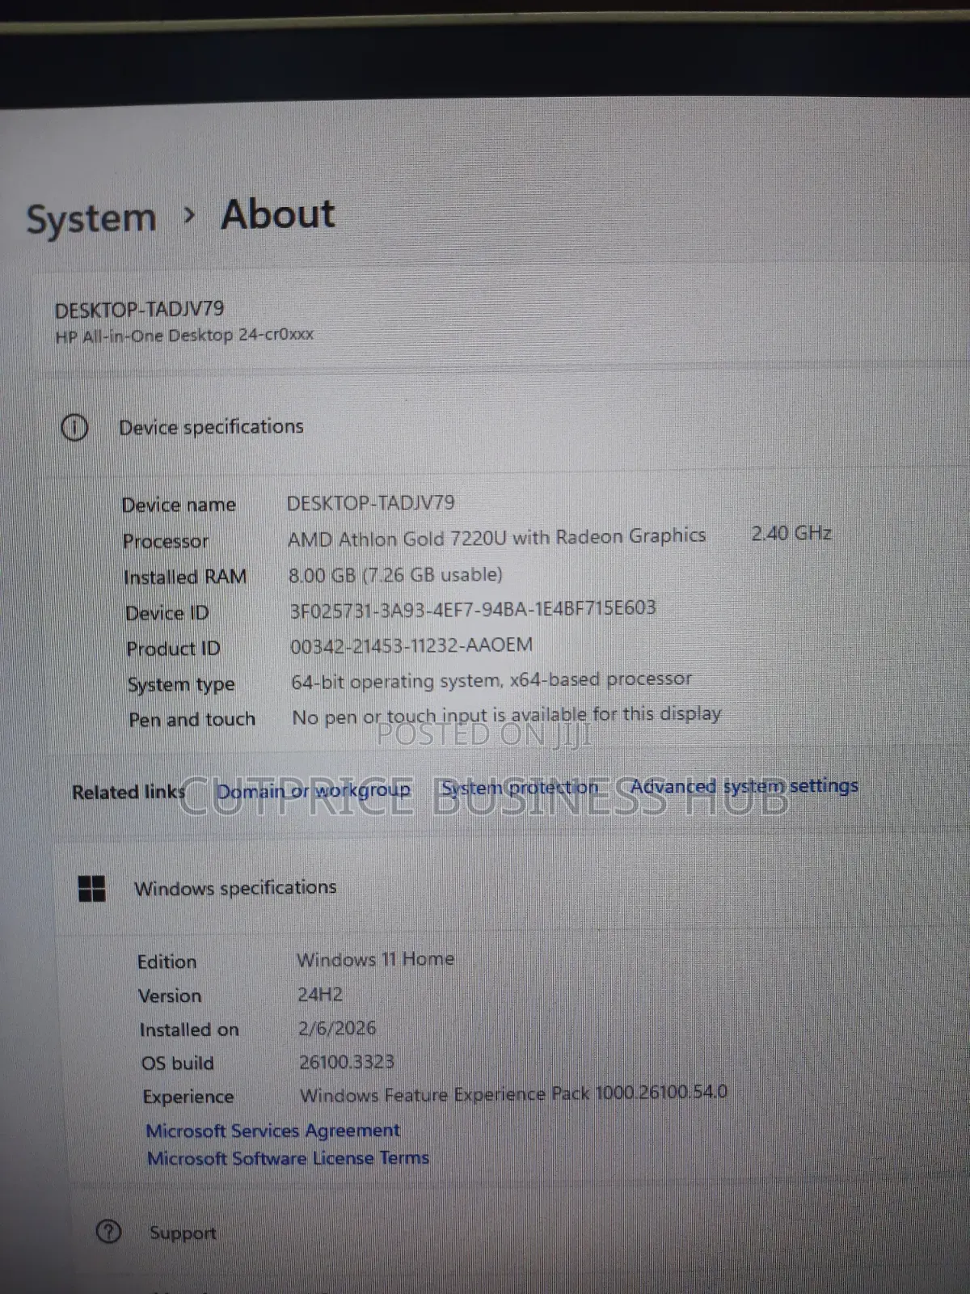Image resolution: width=970 pixels, height=1294 pixels.
Task: Go back to System in breadcrumb
Action: [x=91, y=218]
